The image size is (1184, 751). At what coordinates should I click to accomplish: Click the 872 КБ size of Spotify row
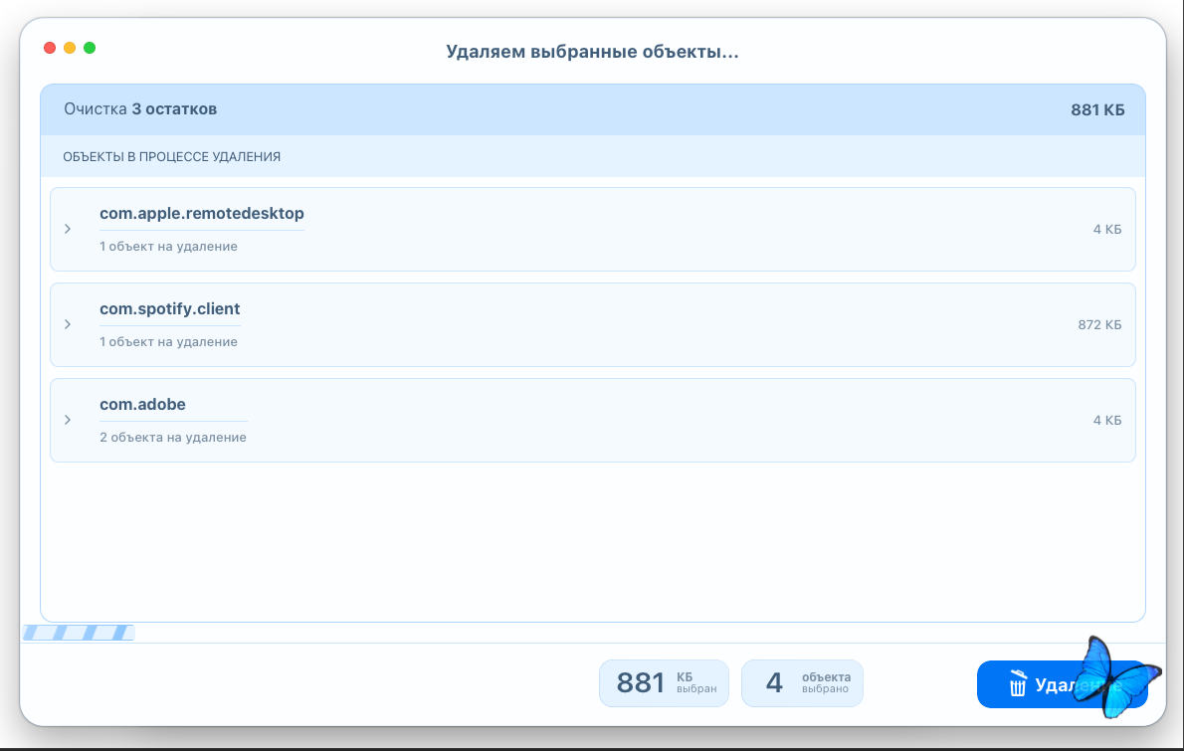point(1099,324)
